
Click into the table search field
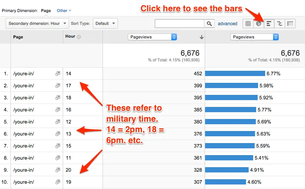[x=180, y=24]
